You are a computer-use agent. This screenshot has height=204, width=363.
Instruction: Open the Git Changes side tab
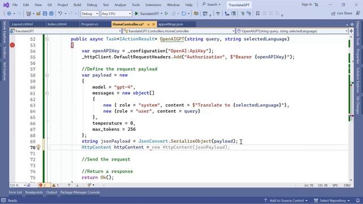click(358, 105)
